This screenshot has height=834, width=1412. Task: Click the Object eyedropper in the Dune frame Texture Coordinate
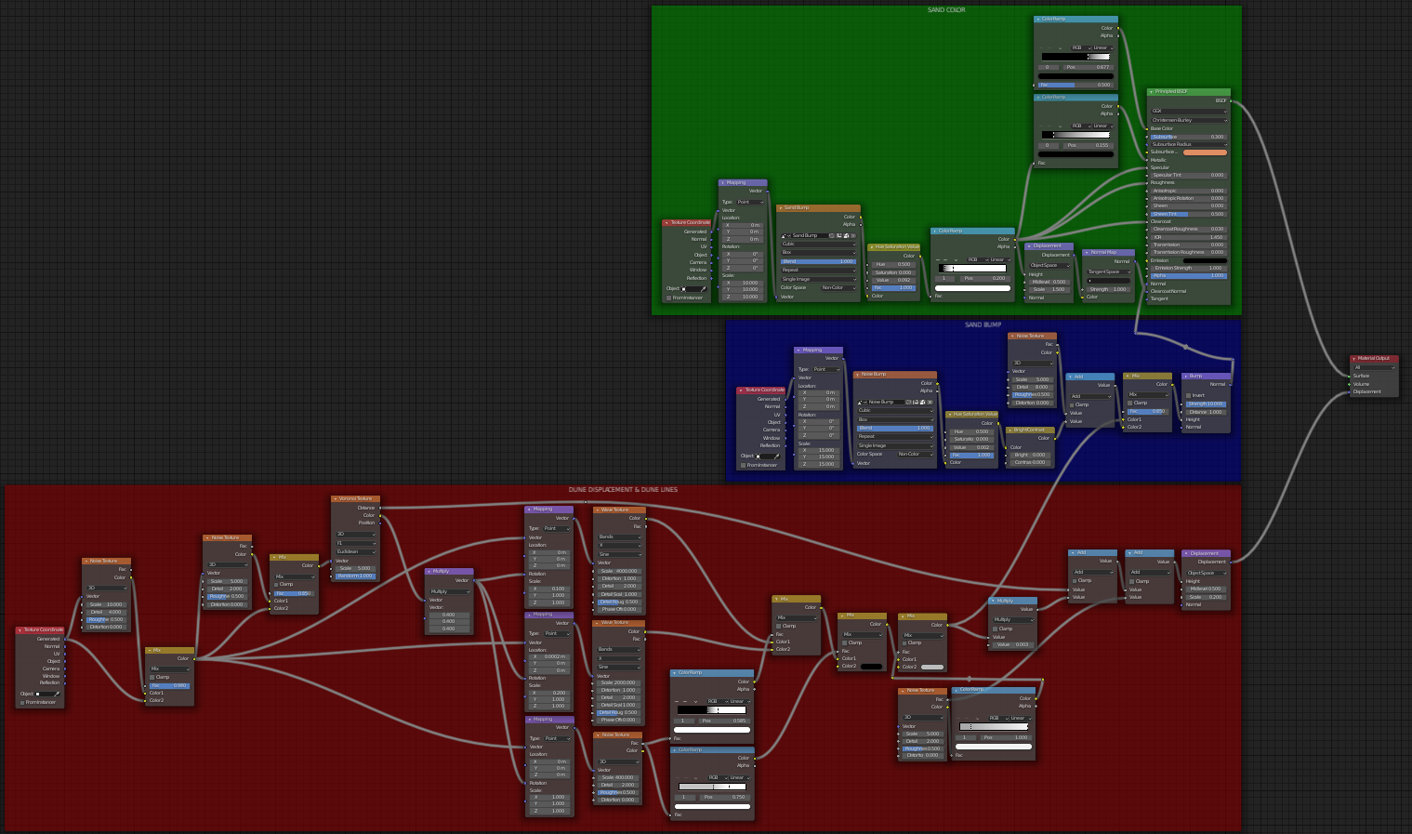(x=57, y=694)
